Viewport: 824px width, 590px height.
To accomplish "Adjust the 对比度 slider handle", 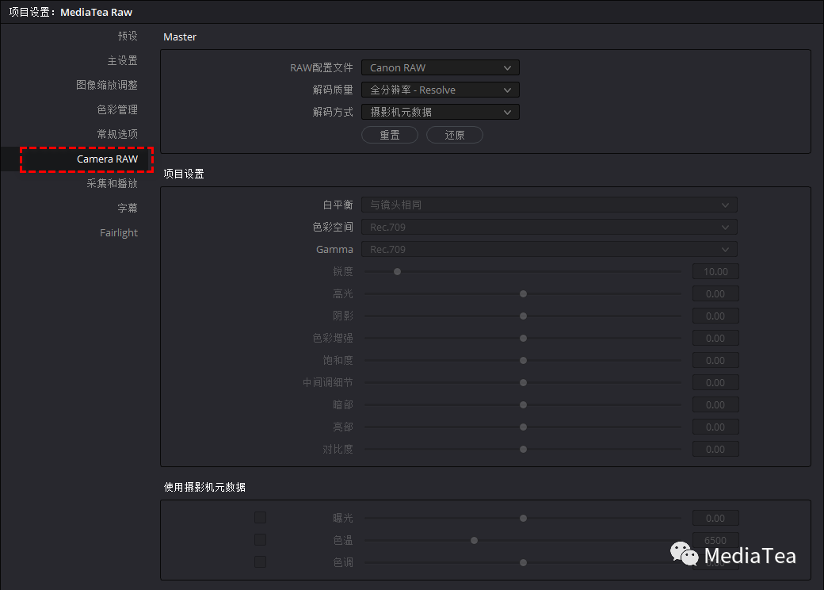I will 523,450.
